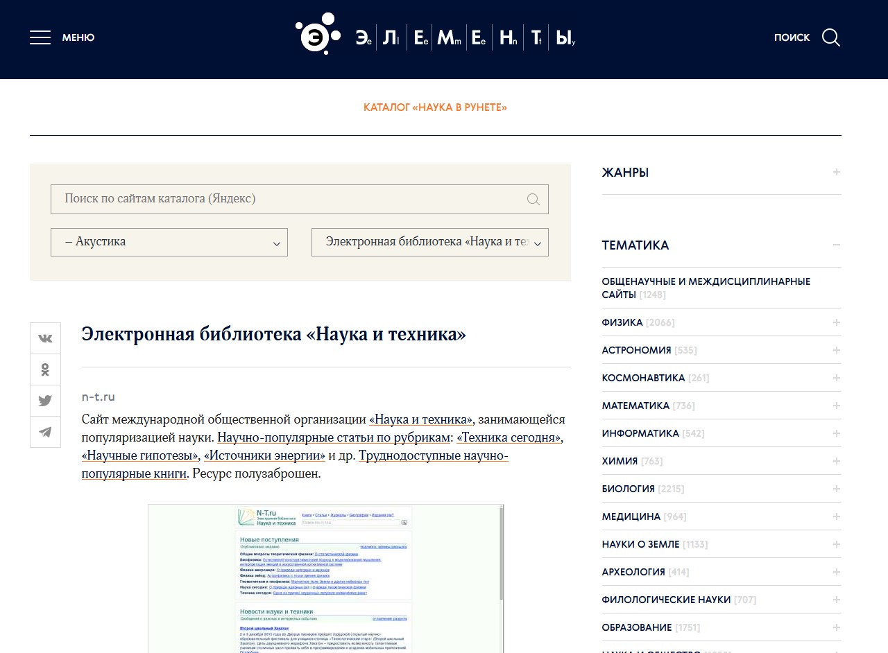Open the n-t.ru site address
This screenshot has height=653, width=888.
click(x=98, y=397)
